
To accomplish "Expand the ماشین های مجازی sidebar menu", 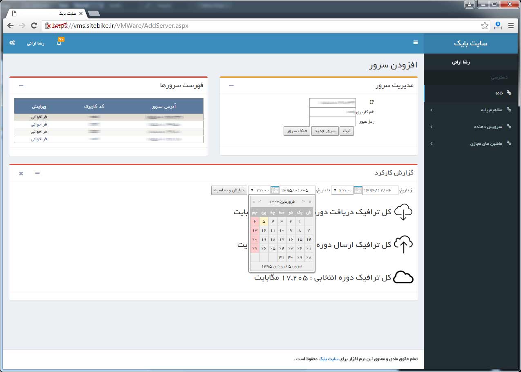I will click(432, 143).
